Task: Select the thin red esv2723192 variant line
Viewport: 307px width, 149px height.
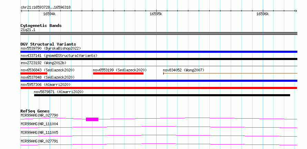Action: (159, 66)
